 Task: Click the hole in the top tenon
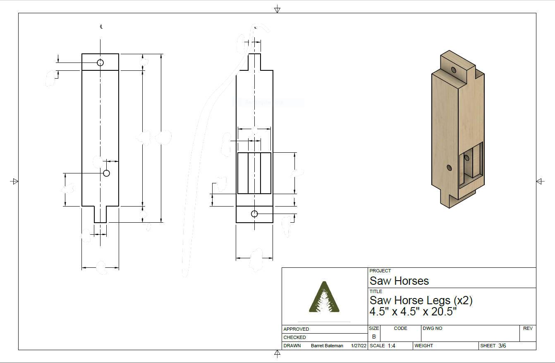click(100, 63)
